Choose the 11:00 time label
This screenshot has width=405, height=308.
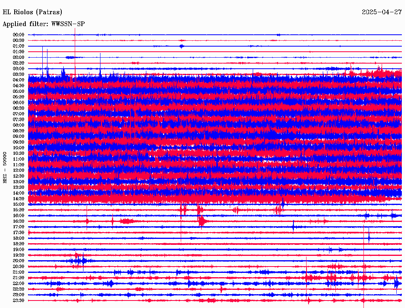pos(19,160)
